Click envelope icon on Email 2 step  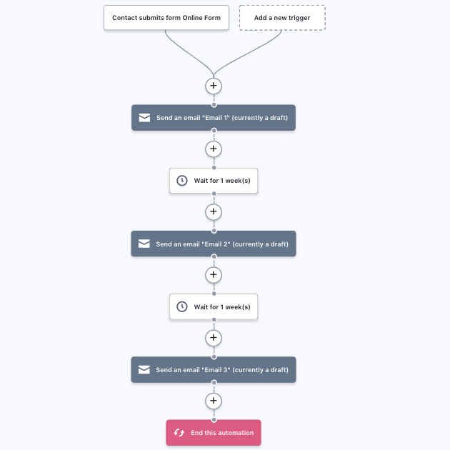[144, 244]
